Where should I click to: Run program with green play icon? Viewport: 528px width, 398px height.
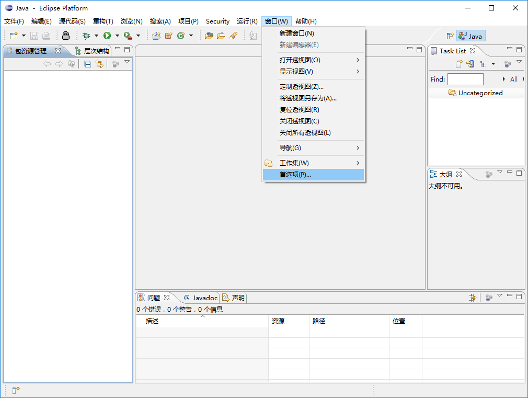click(x=107, y=36)
